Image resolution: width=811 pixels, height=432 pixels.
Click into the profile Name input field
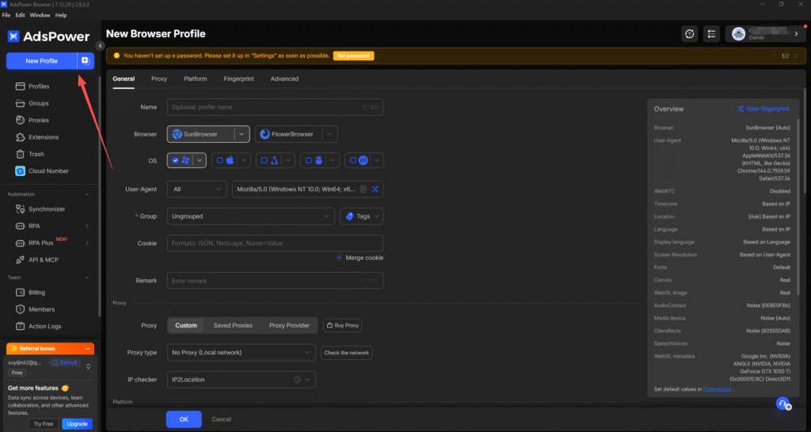(261, 107)
